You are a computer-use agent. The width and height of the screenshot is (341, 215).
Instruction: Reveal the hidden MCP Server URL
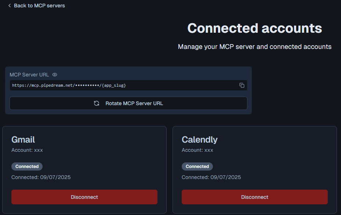coord(55,75)
